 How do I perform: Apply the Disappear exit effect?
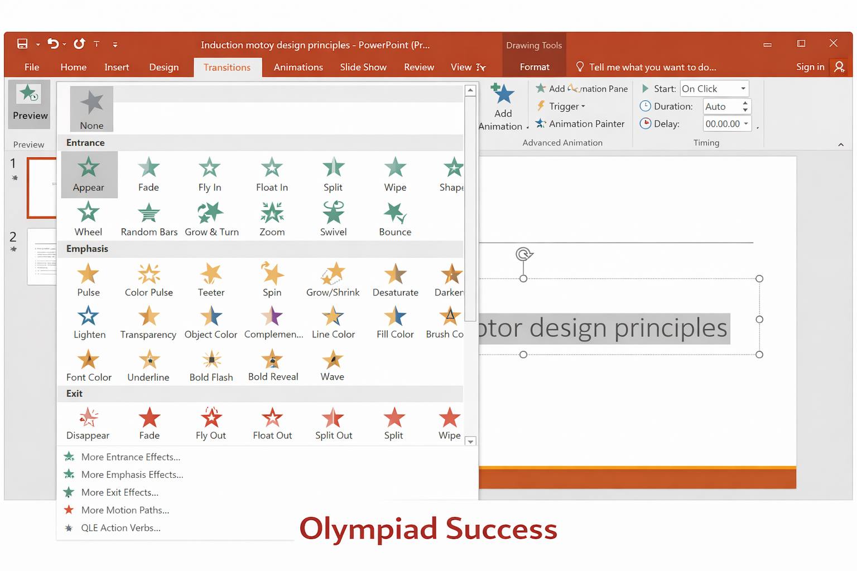pos(88,423)
